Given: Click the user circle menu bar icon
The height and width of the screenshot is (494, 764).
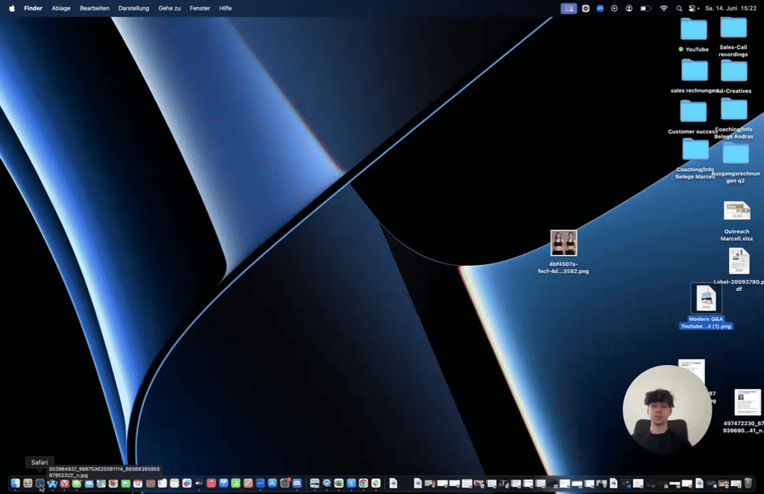Looking at the screenshot, I should [x=629, y=8].
